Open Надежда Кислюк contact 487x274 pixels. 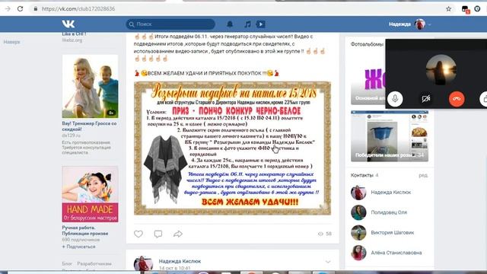pos(390,193)
